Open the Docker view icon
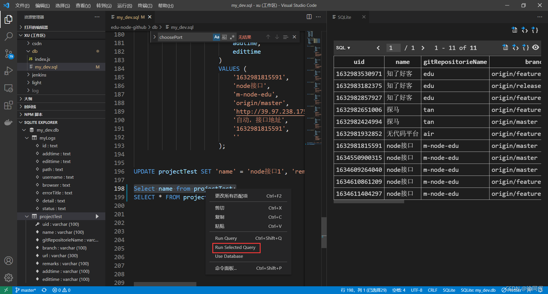The height and width of the screenshot is (294, 548). coord(9,122)
